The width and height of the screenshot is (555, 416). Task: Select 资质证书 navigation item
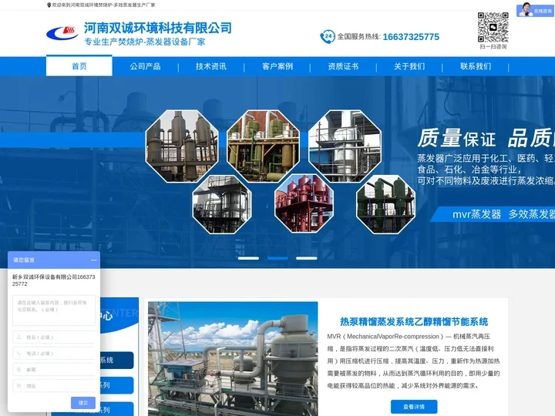[343, 66]
